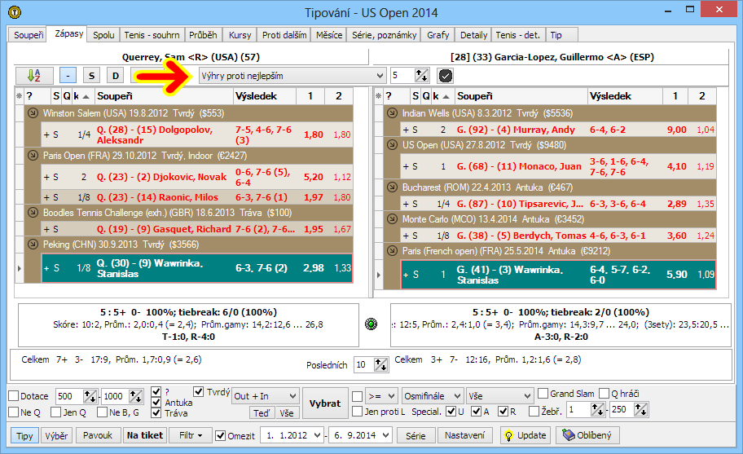Collapse the Bucharest tournament group
The image size is (743, 454).
pos(392,187)
